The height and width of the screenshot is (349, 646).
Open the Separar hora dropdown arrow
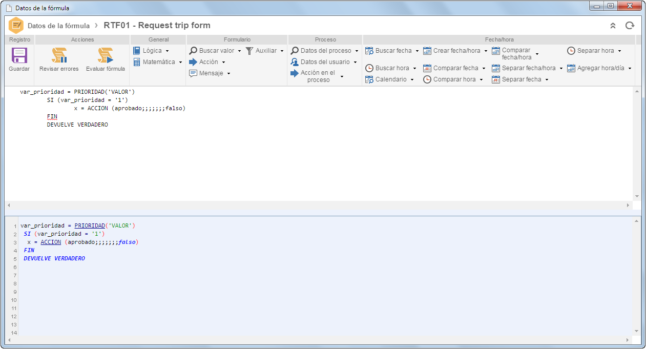(x=619, y=51)
